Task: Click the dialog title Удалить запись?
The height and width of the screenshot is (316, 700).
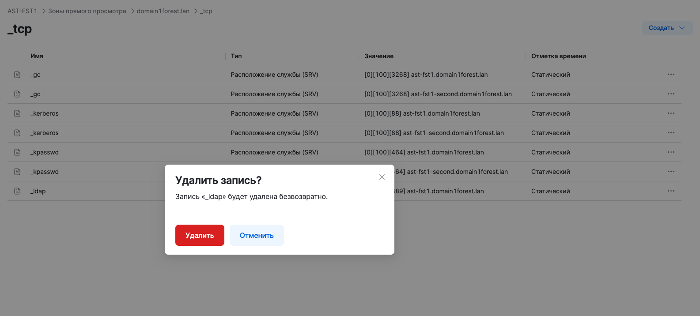Action: pos(219,180)
